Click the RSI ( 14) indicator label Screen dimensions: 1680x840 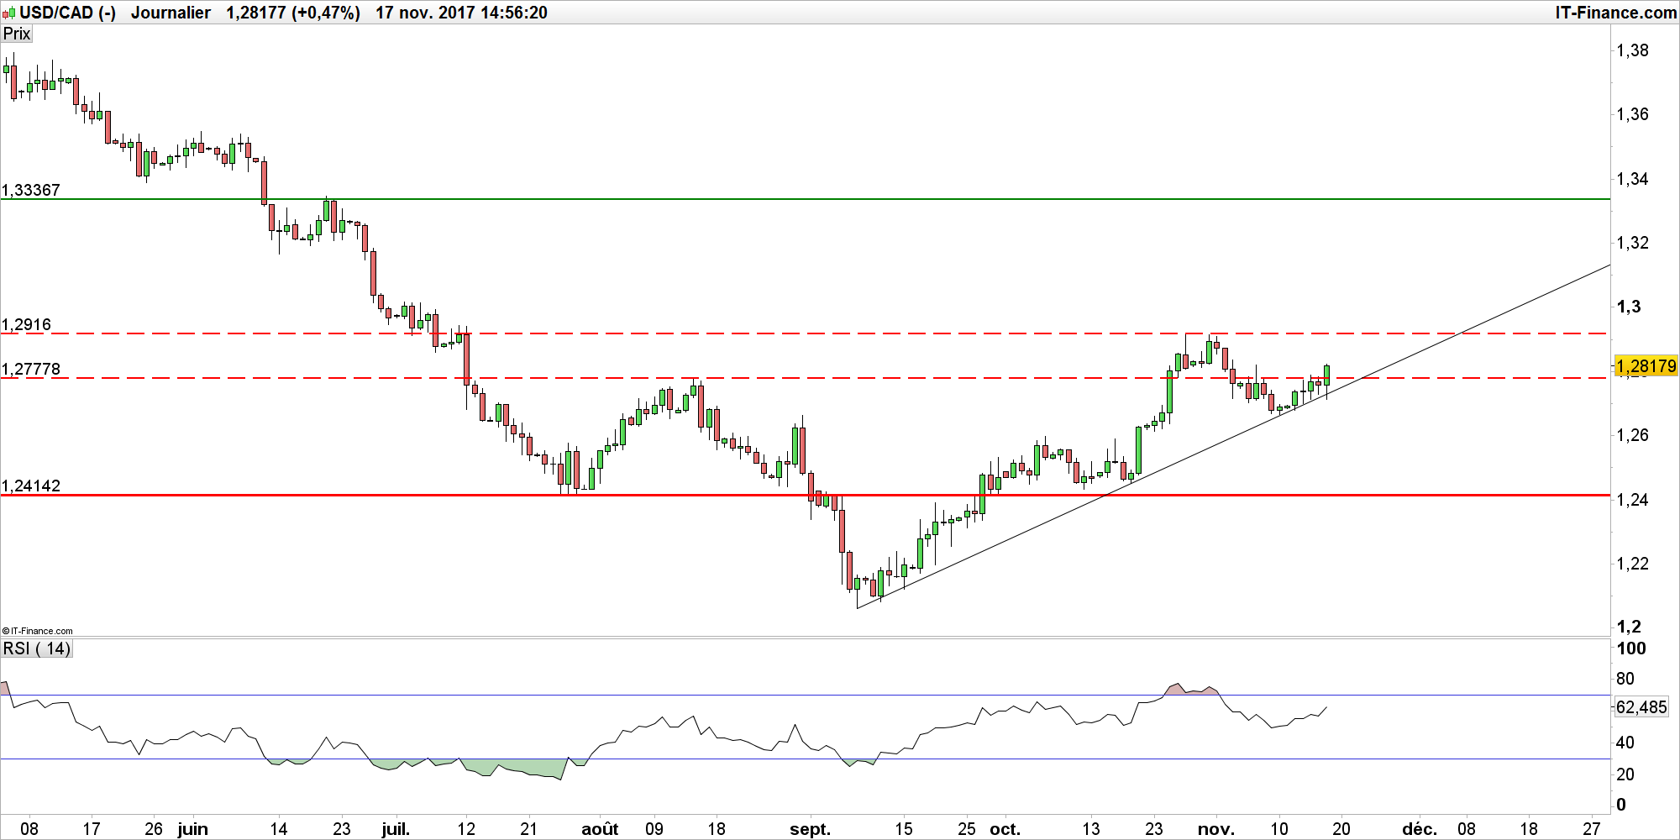point(37,648)
